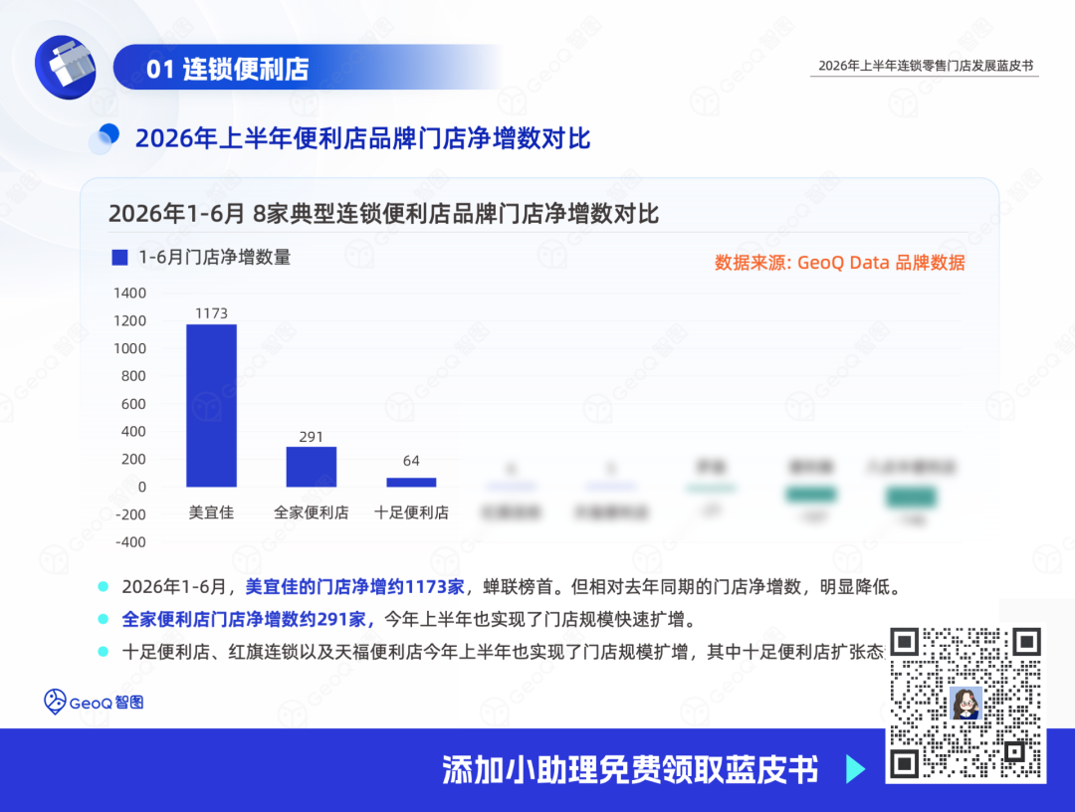Click the rightmost blurred teal bar
The width and height of the screenshot is (1075, 812).
click(x=911, y=497)
